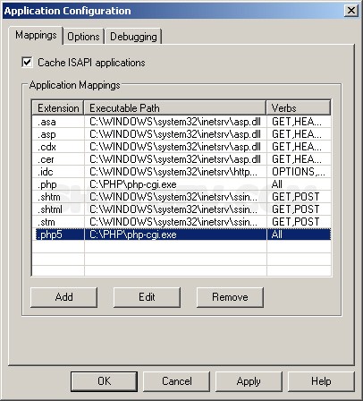Image resolution: width=363 pixels, height=401 pixels.
Task: Sort by the Extension column header
Action: tap(58, 107)
